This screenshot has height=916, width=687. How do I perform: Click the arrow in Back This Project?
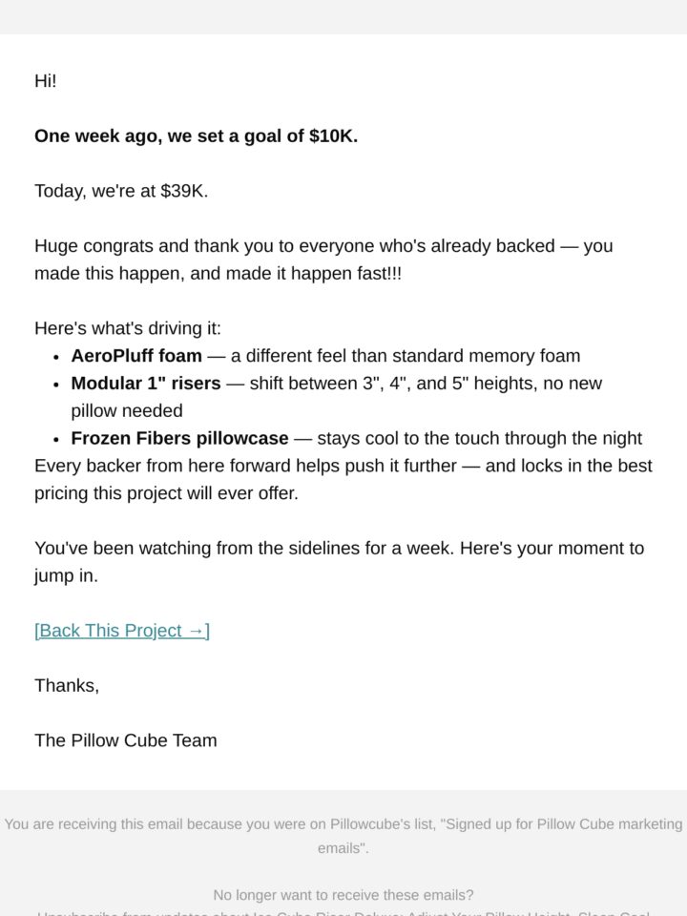[x=197, y=631]
